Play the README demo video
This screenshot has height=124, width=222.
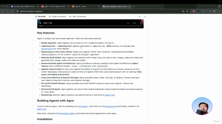tap(40, 23)
